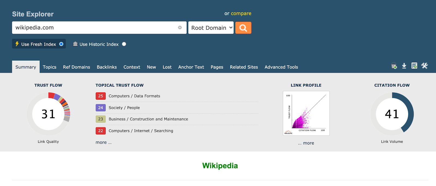Click the Link Volume label

[x=392, y=141]
